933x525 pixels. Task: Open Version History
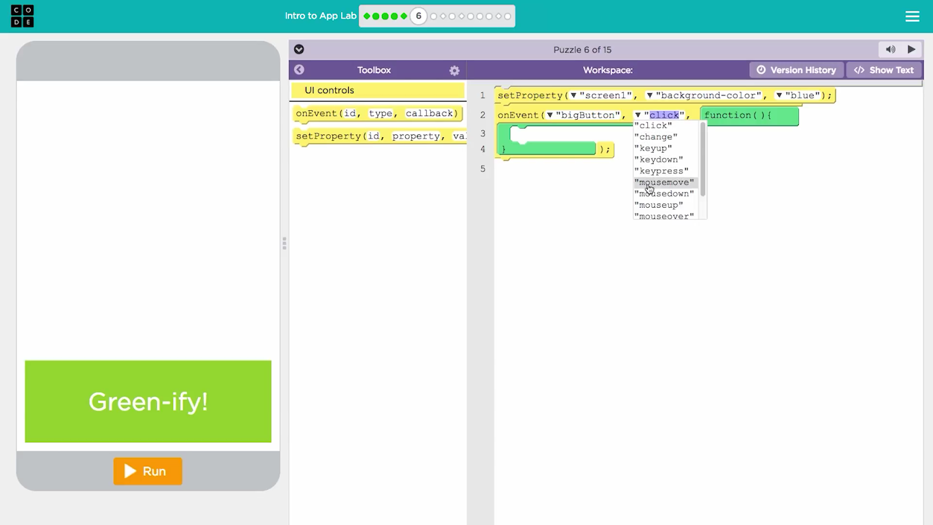pos(797,70)
